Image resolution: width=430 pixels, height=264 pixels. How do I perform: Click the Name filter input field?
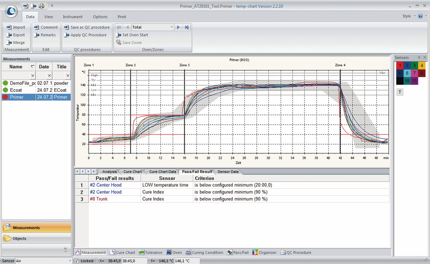pos(16,76)
